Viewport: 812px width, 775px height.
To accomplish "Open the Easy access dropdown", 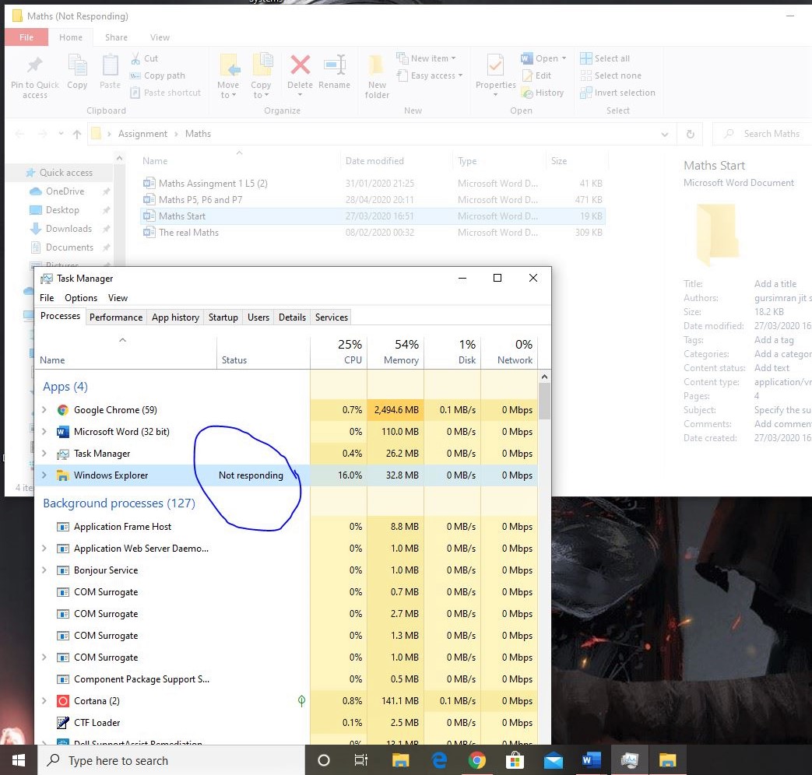I will [429, 75].
